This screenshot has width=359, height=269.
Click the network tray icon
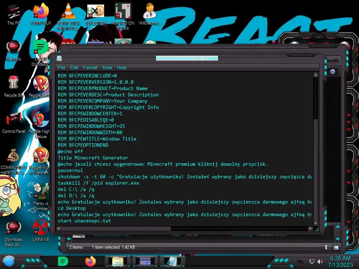click(x=311, y=261)
